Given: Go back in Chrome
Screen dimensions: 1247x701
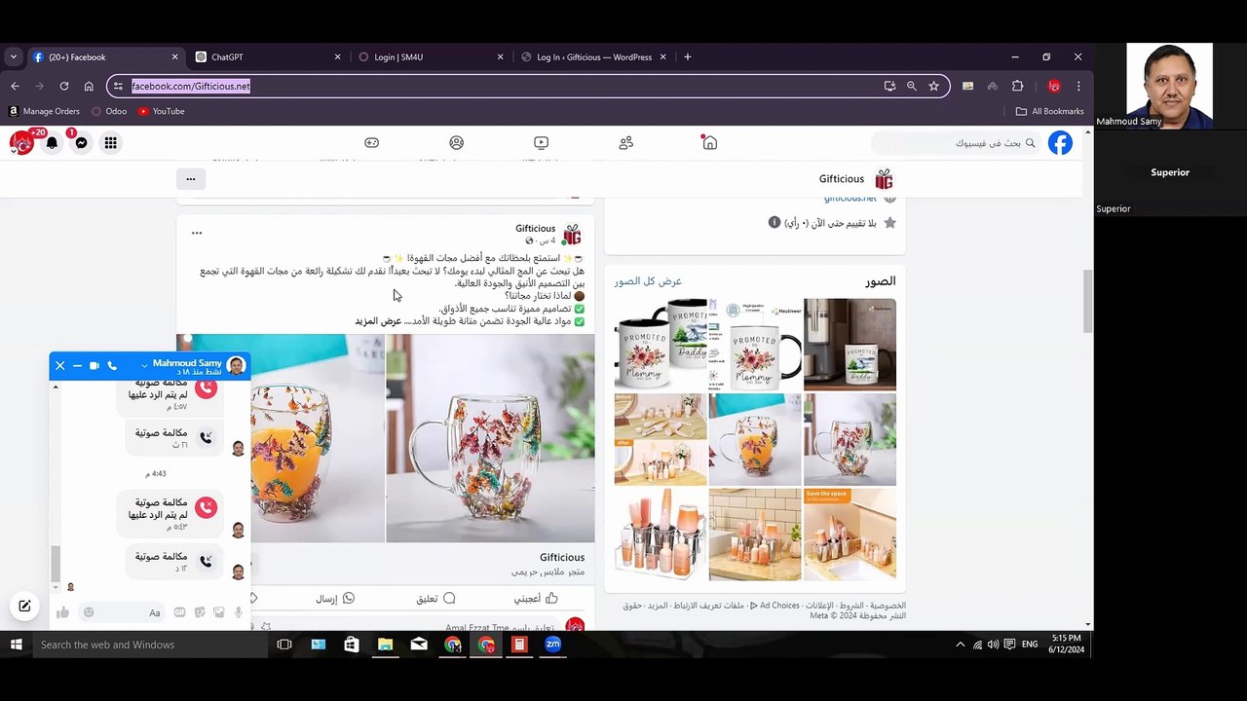Looking at the screenshot, I should pos(15,86).
